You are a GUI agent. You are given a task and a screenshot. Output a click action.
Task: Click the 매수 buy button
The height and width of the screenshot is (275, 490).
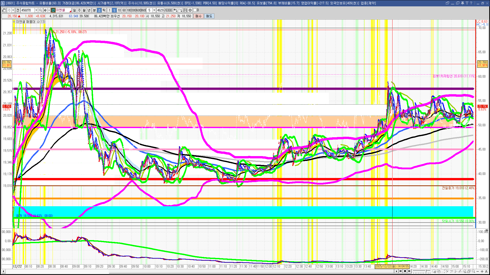click(x=198, y=16)
